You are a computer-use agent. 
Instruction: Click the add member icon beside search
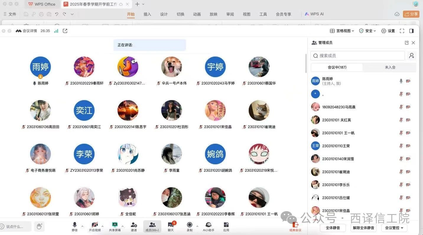coord(411,56)
